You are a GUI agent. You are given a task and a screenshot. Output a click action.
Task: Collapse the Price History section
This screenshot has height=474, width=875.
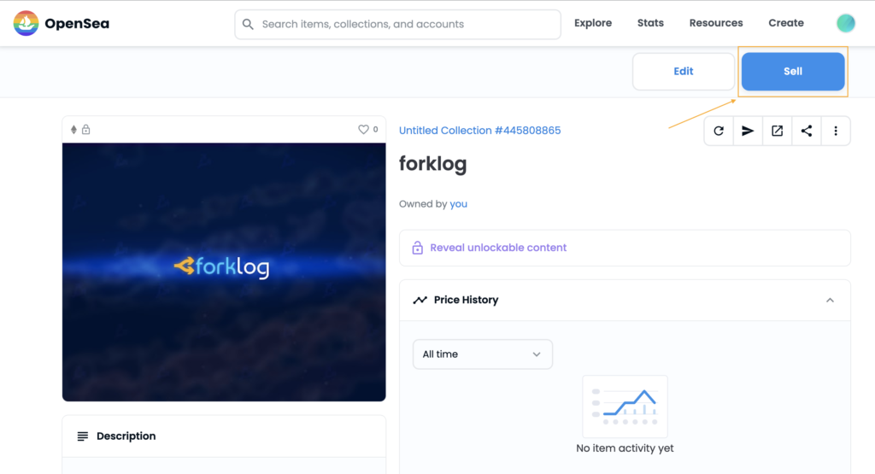830,300
